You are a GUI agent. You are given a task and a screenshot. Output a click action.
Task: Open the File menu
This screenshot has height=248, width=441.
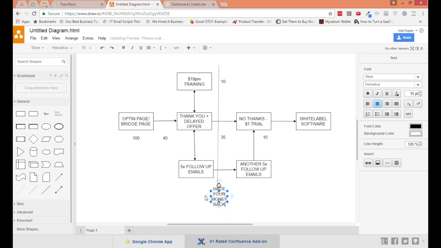(x=33, y=38)
